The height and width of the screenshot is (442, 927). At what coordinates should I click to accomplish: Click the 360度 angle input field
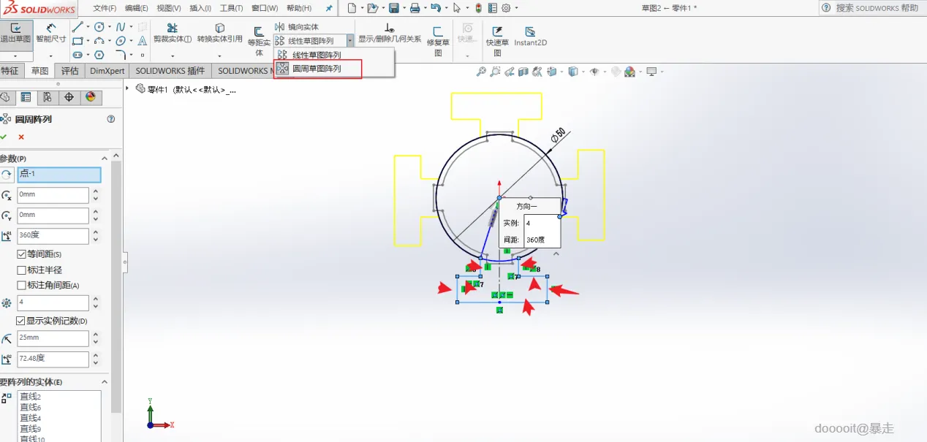53,236
